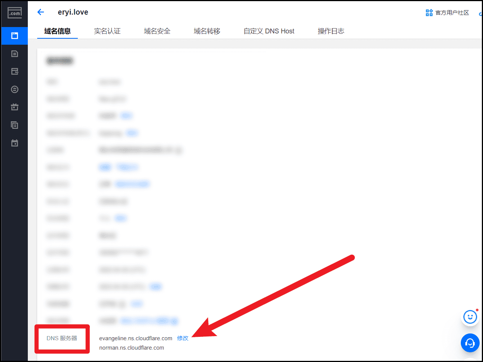This screenshot has height=362, width=483.
Task: Click the 修改 link for DNS servers
Action: coord(183,338)
